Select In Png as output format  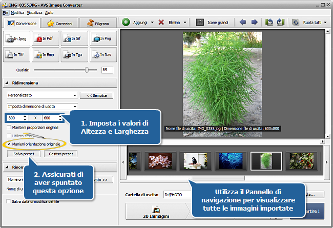click(x=102, y=38)
